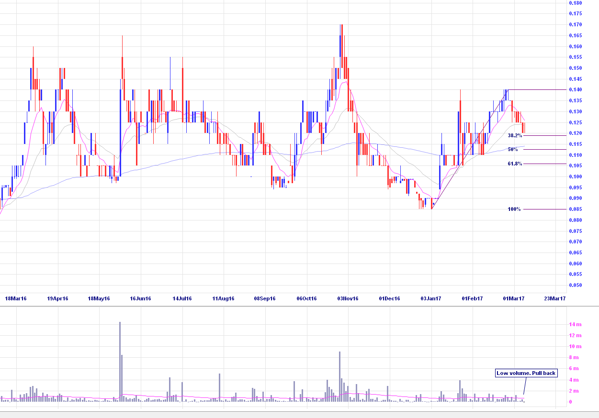Select the 50% Fibonacci retracement label
This screenshot has height=418, width=599.
tap(513, 150)
